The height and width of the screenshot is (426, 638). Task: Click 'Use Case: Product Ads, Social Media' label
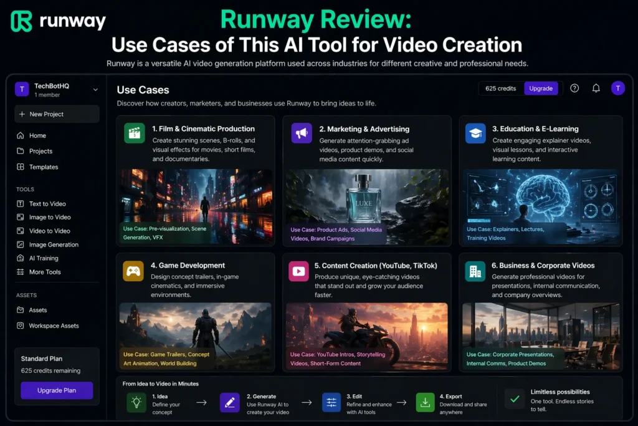point(336,234)
